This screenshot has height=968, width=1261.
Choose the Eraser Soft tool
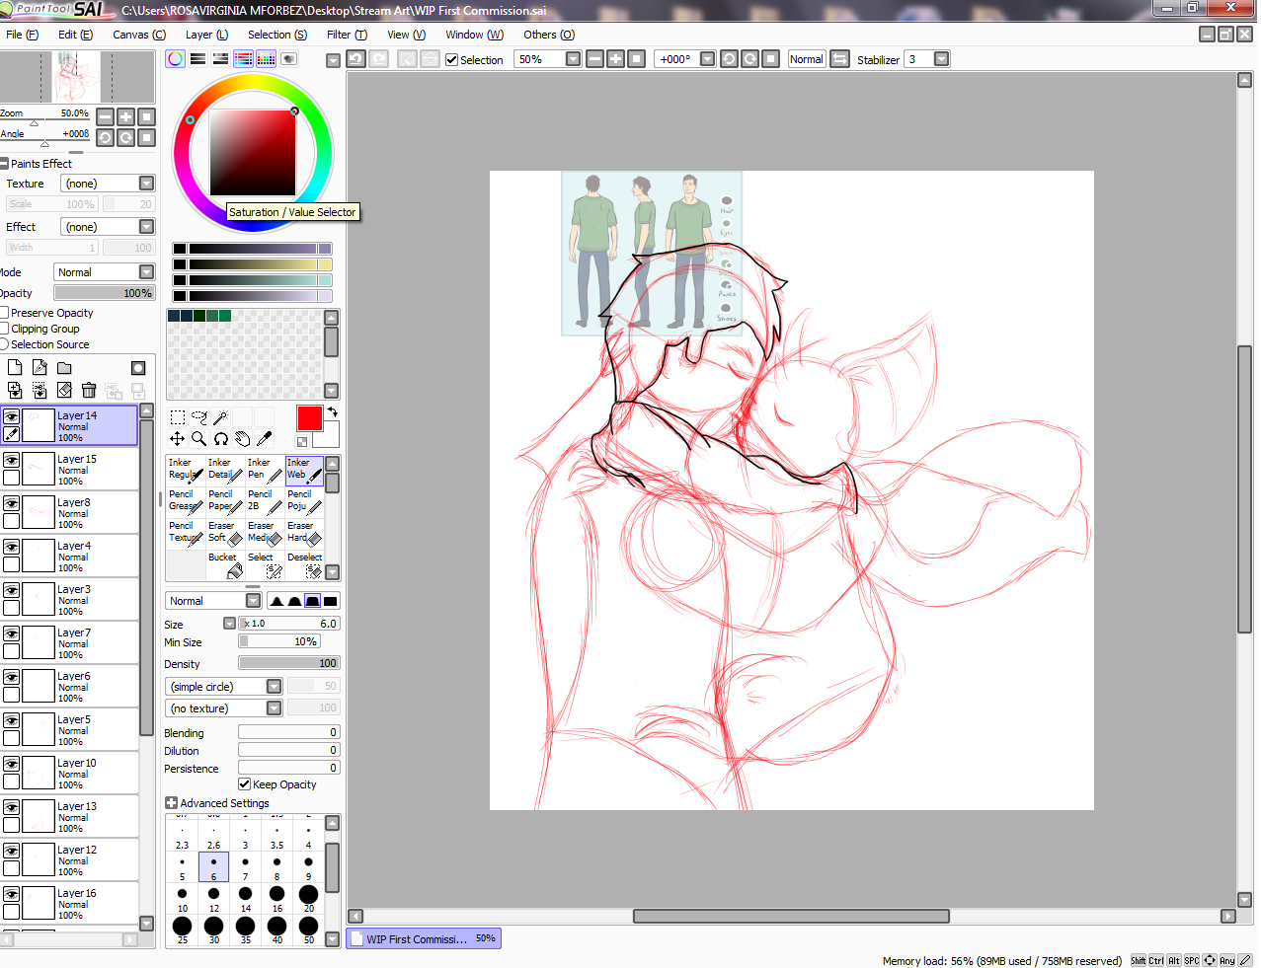tap(225, 533)
